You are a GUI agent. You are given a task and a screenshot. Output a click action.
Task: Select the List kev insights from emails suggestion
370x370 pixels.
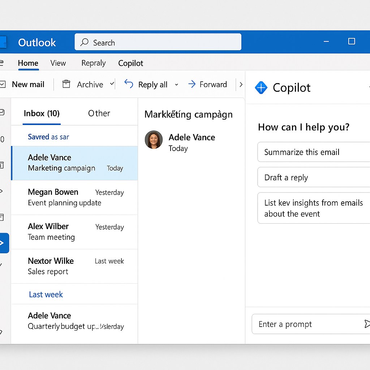pyautogui.click(x=314, y=208)
